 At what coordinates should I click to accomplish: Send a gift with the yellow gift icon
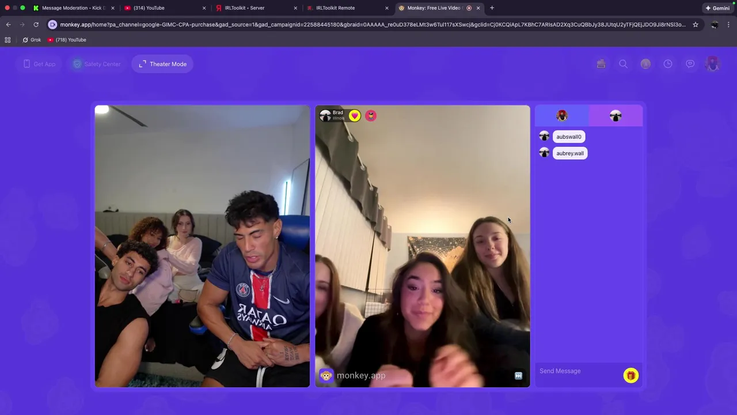pyautogui.click(x=630, y=376)
